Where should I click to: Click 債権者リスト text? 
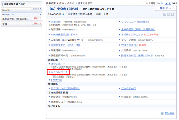tap(58, 102)
